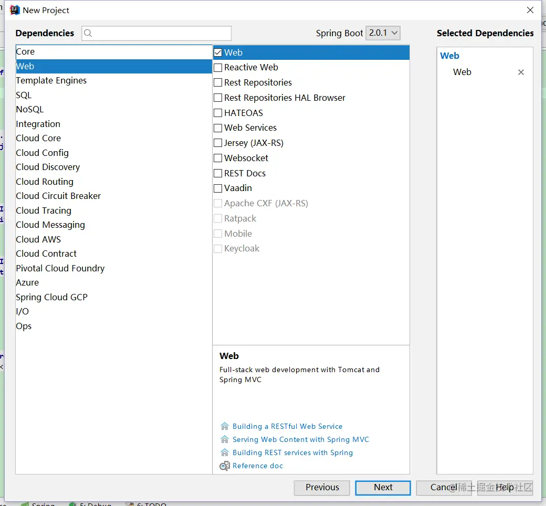Image resolution: width=546 pixels, height=506 pixels.
Task: Click the Web group header in Selected Dependencies
Action: pos(449,56)
